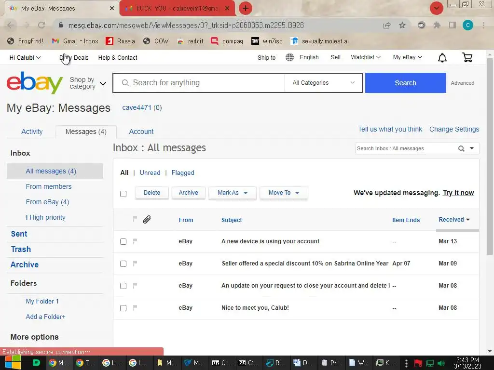Open the red tab search chevron

click(x=436, y=8)
